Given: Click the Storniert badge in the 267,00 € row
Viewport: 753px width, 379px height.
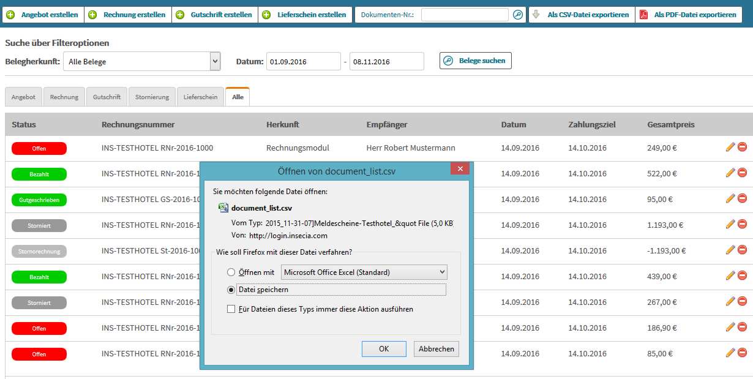Looking at the screenshot, I should tap(39, 302).
